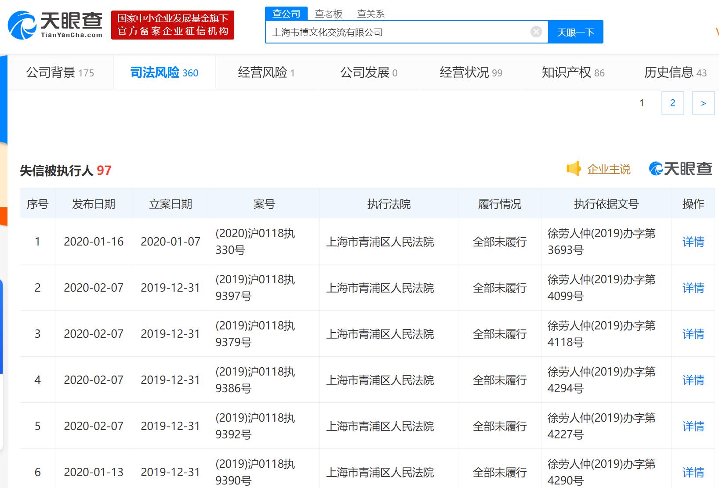Clear the search field with the X icon

536,32
